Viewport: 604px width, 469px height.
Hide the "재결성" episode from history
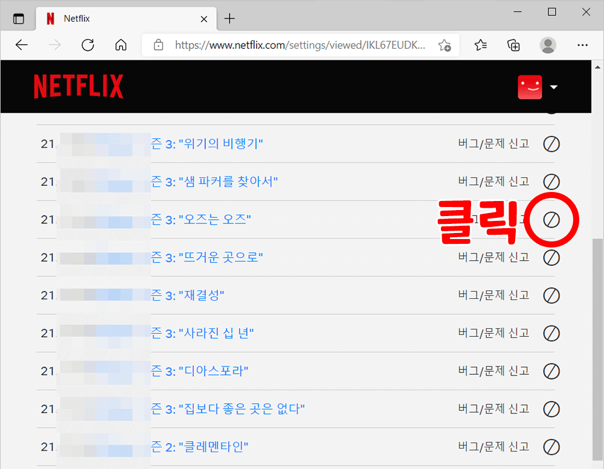click(551, 295)
